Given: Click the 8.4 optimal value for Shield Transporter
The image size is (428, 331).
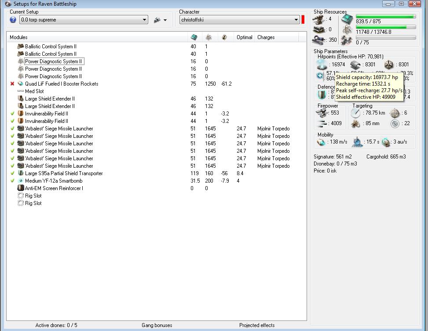Looking at the screenshot, I should pyautogui.click(x=240, y=173).
